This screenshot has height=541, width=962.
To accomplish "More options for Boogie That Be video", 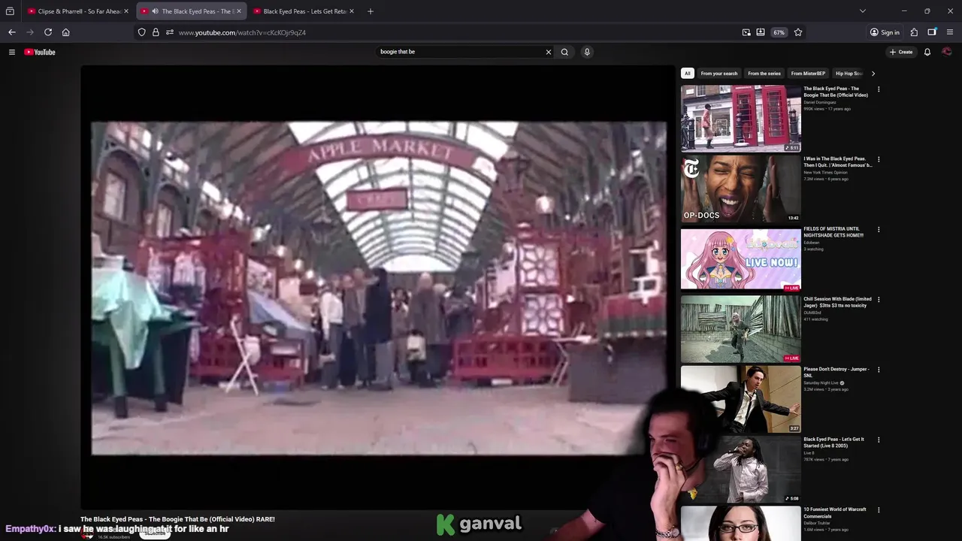I will [x=879, y=89].
